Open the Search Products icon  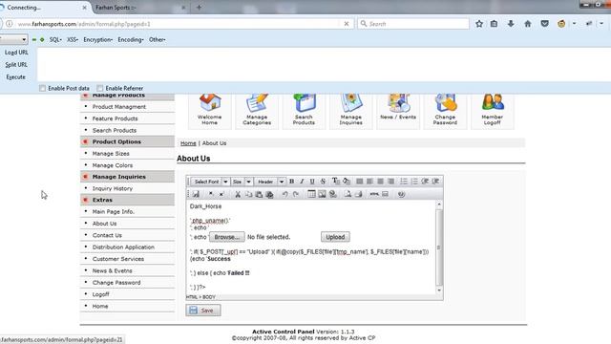pos(304,110)
